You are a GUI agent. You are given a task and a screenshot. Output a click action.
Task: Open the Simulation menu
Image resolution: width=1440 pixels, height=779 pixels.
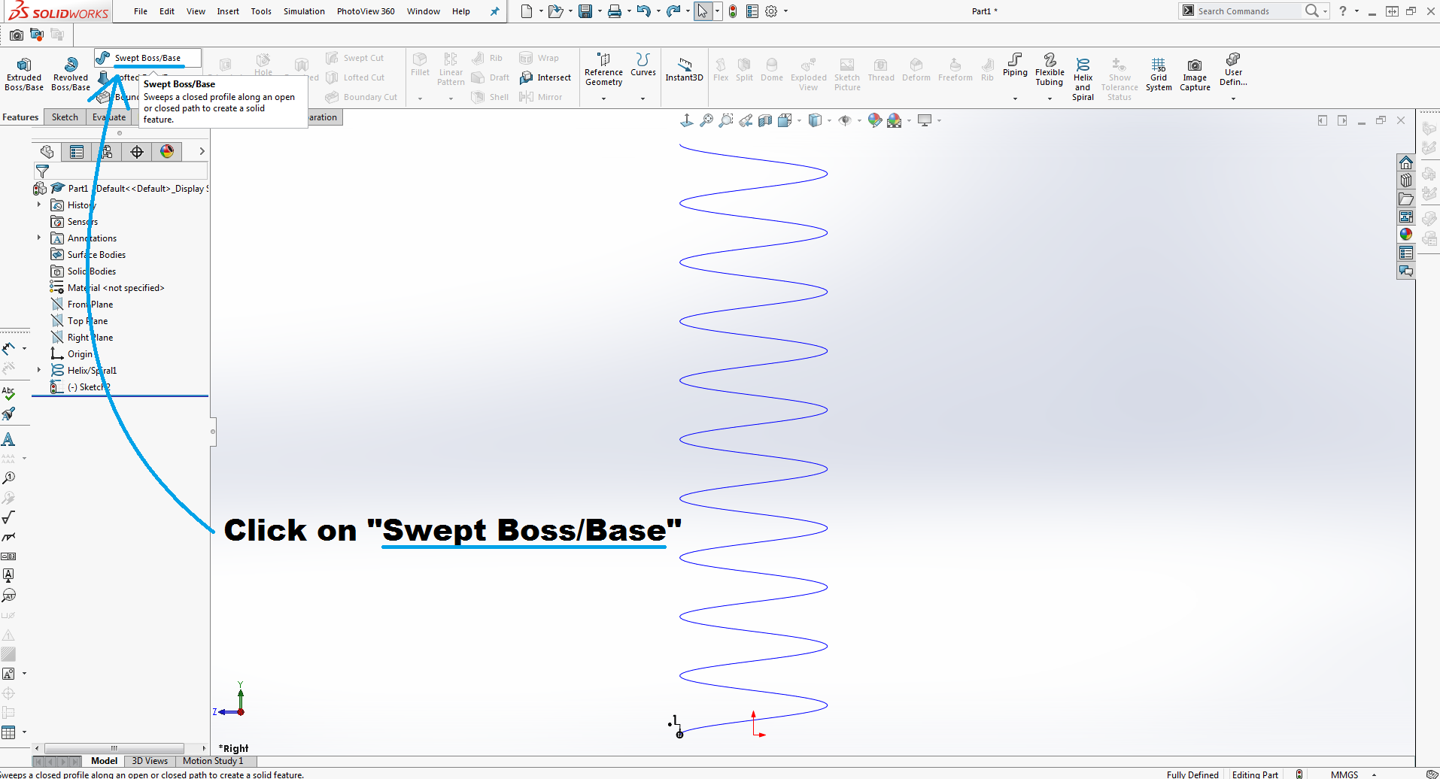[x=304, y=11]
